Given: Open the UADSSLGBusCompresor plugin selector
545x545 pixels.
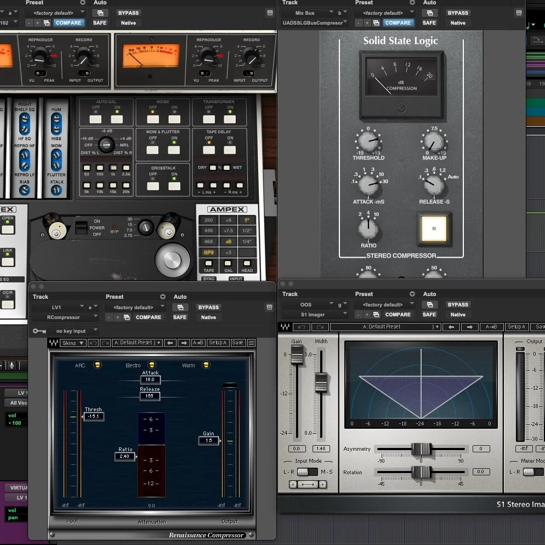Looking at the screenshot, I should point(315,23).
